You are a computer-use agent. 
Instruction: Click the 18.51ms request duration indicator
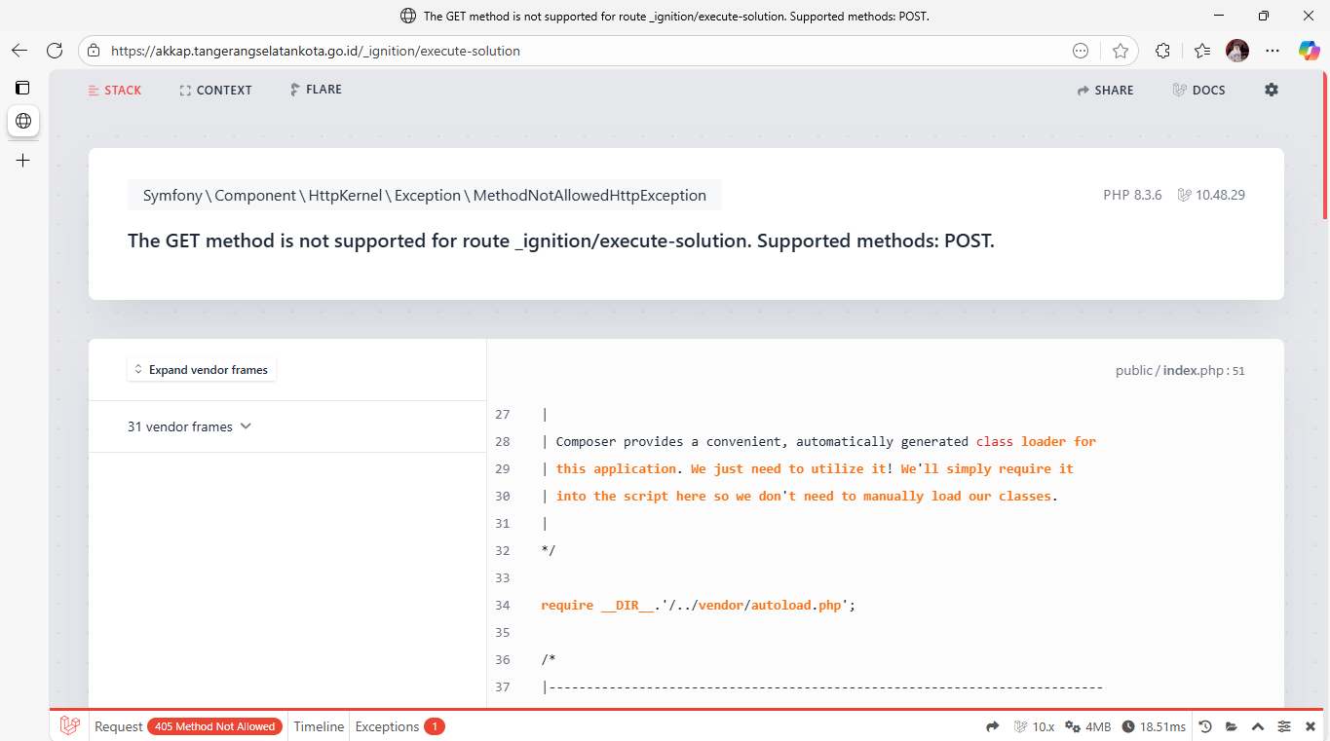point(1154,726)
